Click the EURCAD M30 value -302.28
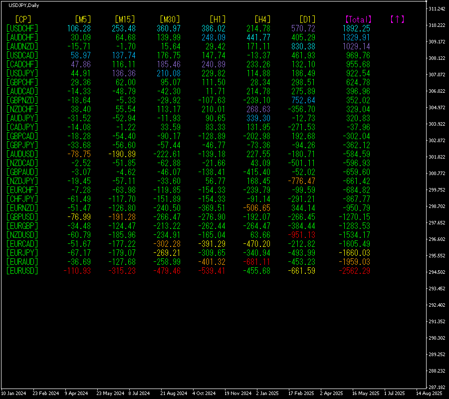The image size is (449, 399). (x=167, y=244)
